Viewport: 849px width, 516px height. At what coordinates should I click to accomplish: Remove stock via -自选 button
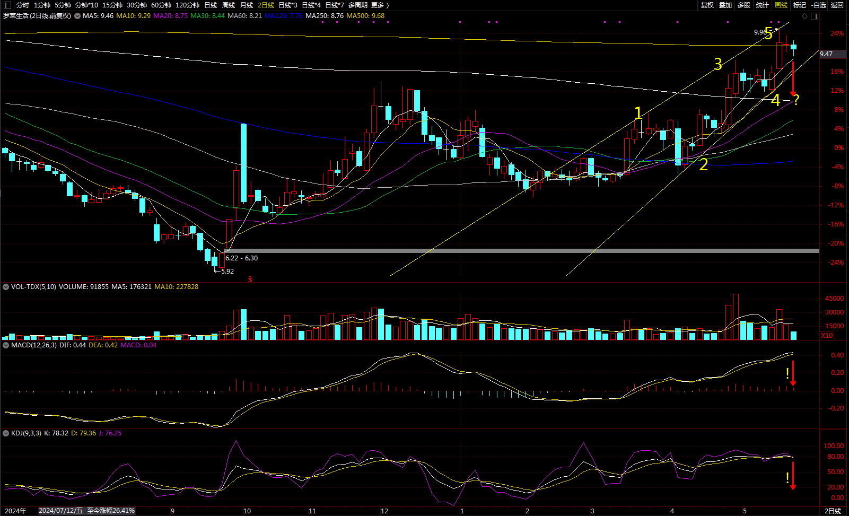click(819, 5)
